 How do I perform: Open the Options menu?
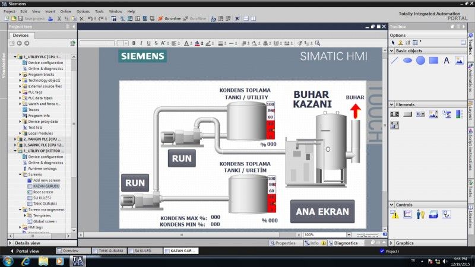click(83, 11)
